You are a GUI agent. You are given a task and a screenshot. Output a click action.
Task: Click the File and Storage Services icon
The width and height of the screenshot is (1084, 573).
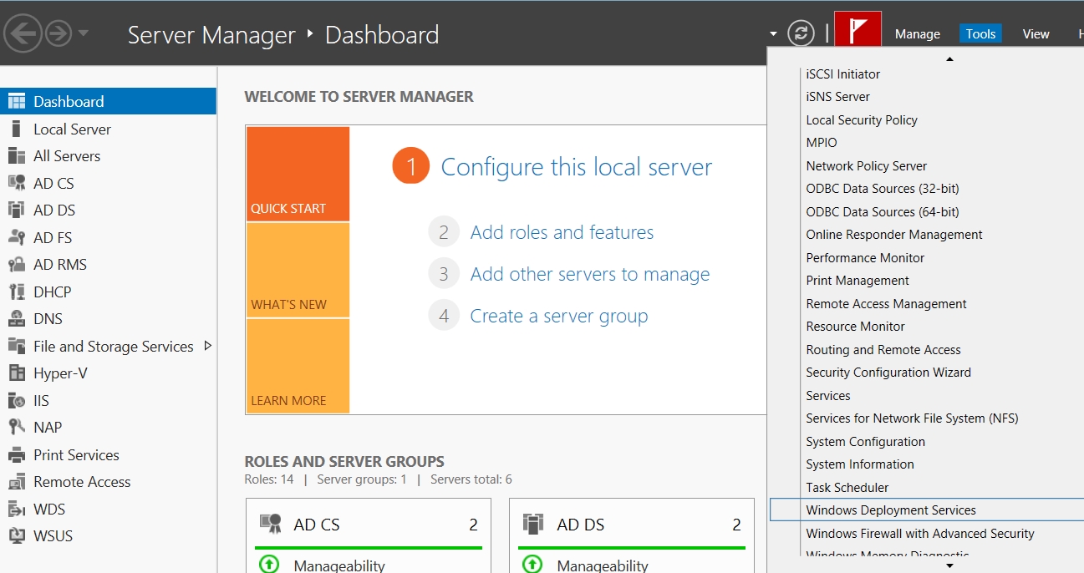[x=17, y=346]
